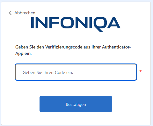The width and height of the screenshot is (153, 126).
Task: Click the letter A ending the INFONIQA logo
Action: point(113,23)
